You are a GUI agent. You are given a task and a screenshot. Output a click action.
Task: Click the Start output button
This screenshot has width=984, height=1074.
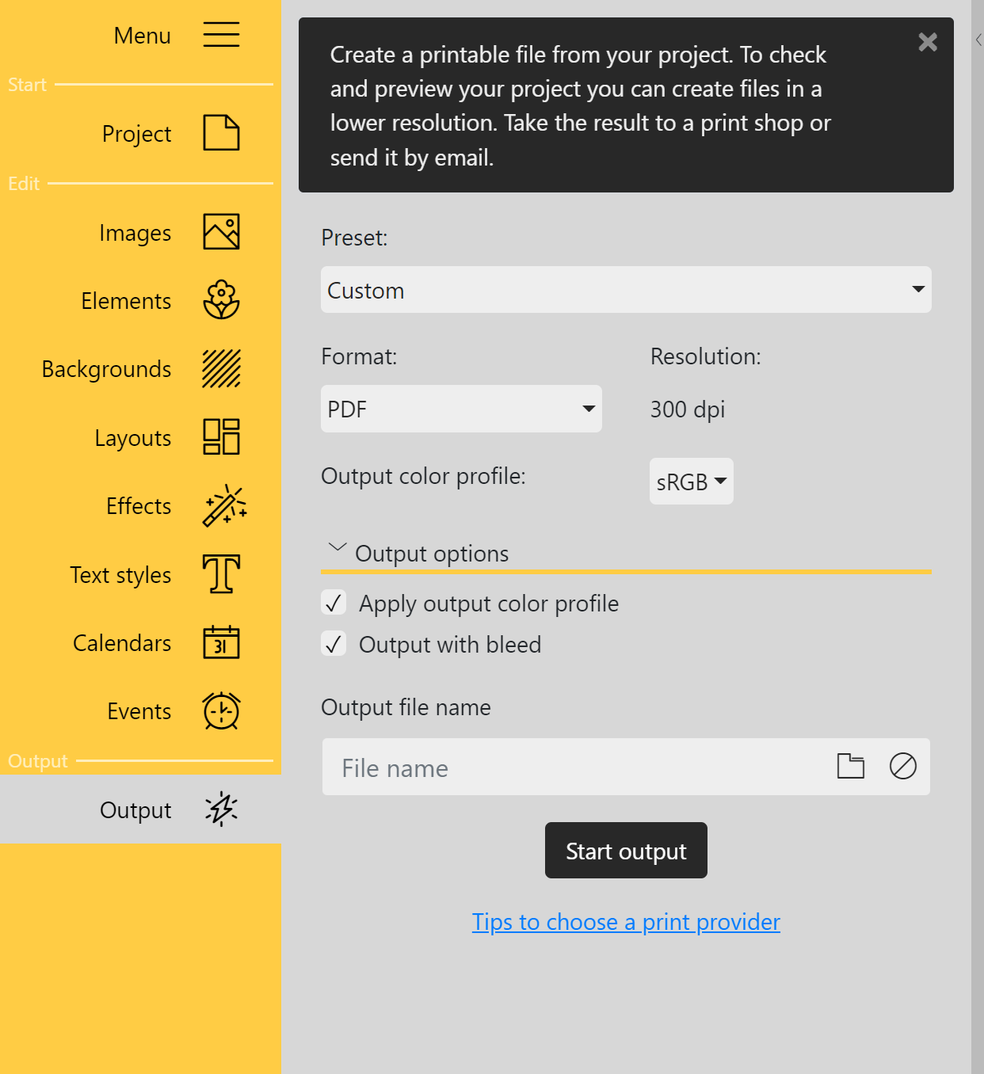tap(625, 850)
